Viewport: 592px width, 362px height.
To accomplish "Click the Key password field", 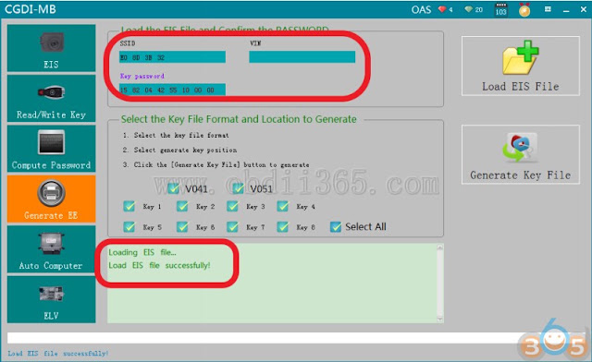I will point(173,90).
